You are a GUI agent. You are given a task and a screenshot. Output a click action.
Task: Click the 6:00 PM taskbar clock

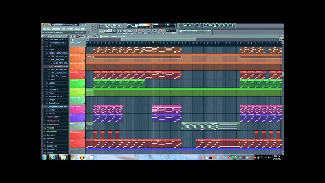(x=277, y=156)
